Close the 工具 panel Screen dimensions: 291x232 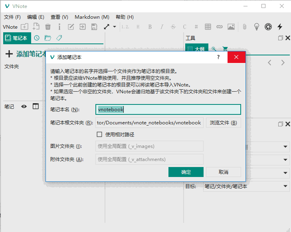tap(288, 38)
